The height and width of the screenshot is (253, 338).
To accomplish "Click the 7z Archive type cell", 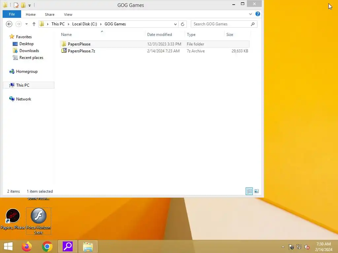I will click(x=196, y=51).
